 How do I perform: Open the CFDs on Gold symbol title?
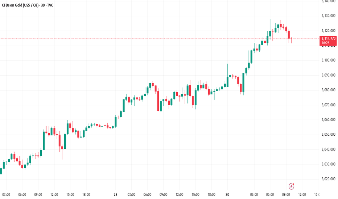click(20, 5)
